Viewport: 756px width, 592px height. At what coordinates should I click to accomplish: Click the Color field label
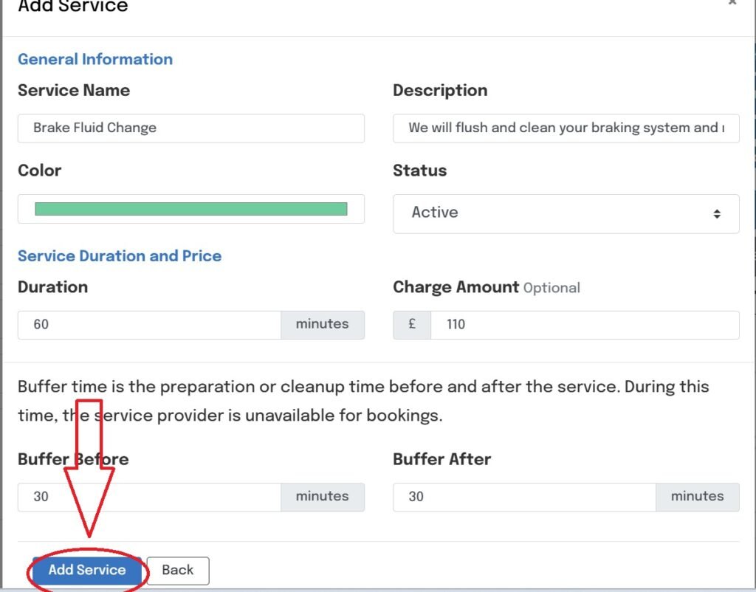pyautogui.click(x=40, y=171)
